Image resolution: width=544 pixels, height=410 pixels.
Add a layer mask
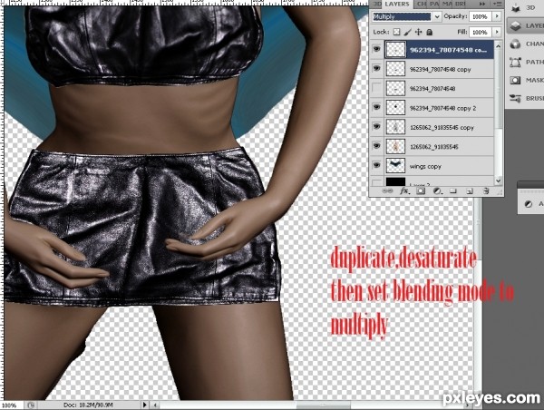pos(421,190)
